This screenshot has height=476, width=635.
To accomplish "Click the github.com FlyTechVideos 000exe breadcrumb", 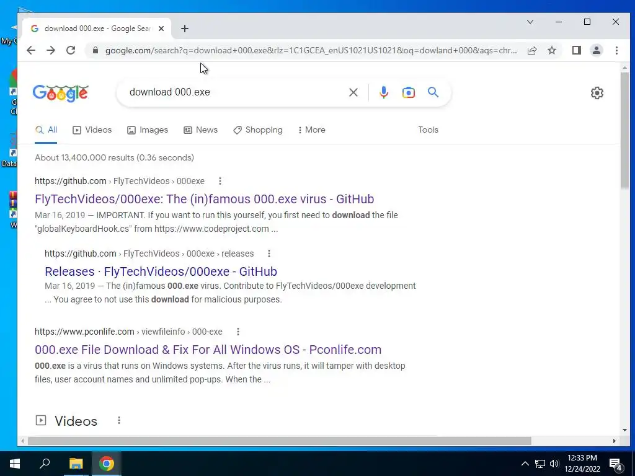I will pos(120,181).
